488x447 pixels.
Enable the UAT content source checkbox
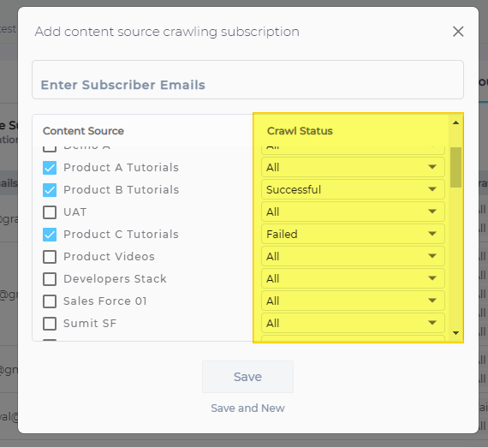(x=50, y=212)
